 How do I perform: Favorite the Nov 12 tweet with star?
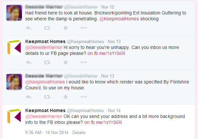coord(66,28)
